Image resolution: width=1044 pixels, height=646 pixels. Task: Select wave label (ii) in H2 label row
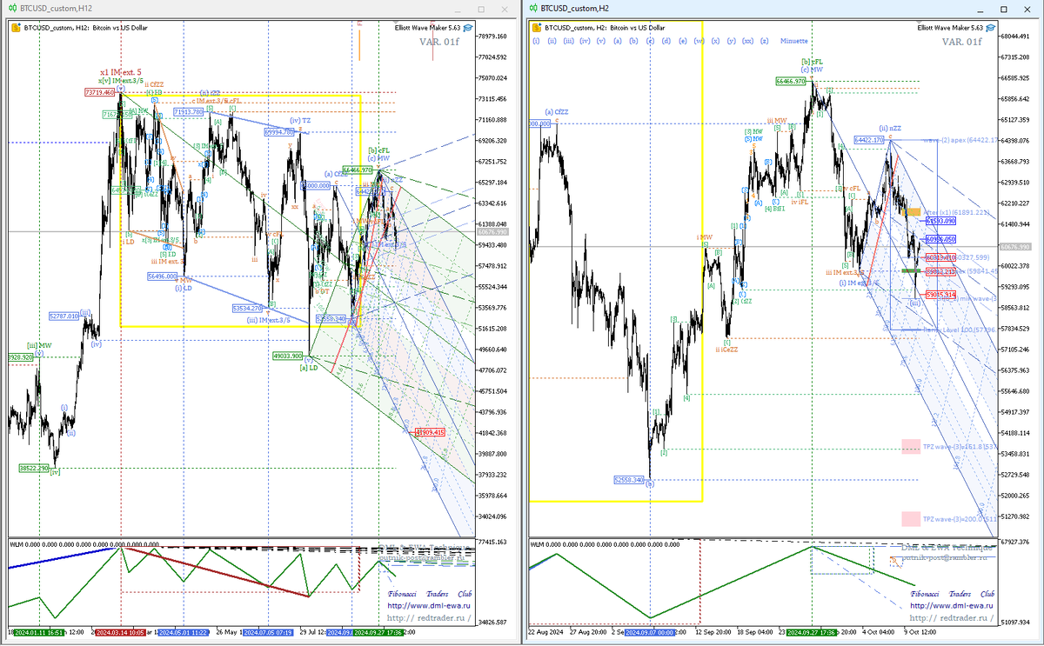pos(552,40)
